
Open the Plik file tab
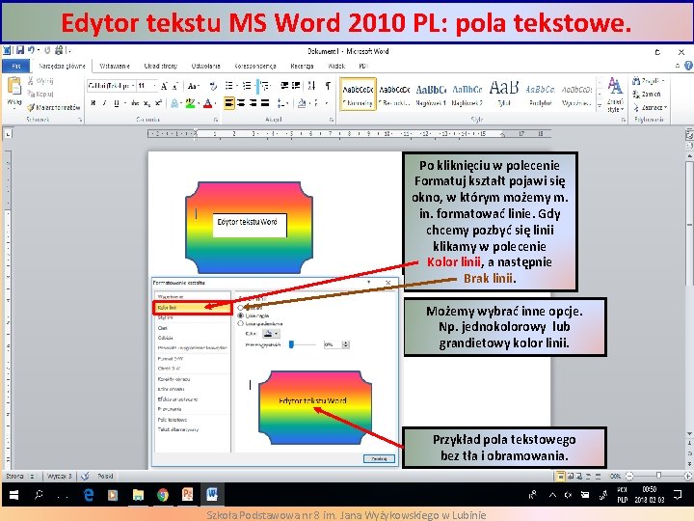coord(16,66)
